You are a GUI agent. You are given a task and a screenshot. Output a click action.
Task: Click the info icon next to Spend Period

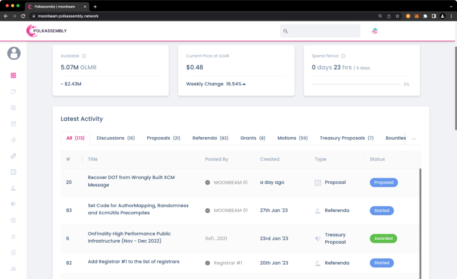(343, 56)
